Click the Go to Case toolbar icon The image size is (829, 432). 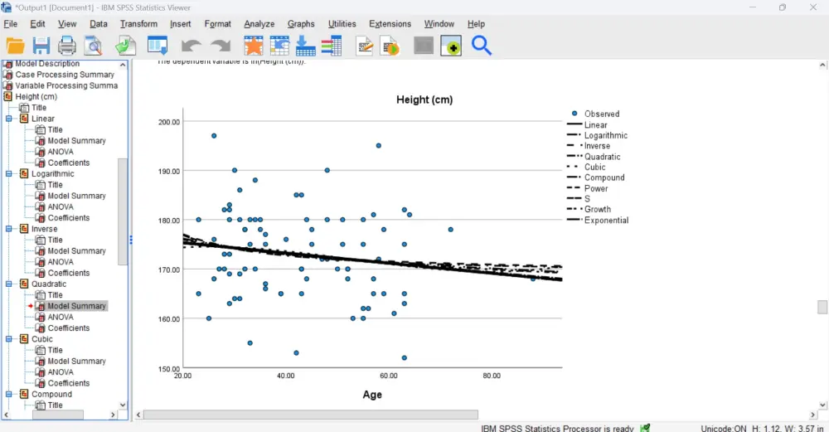tap(279, 46)
